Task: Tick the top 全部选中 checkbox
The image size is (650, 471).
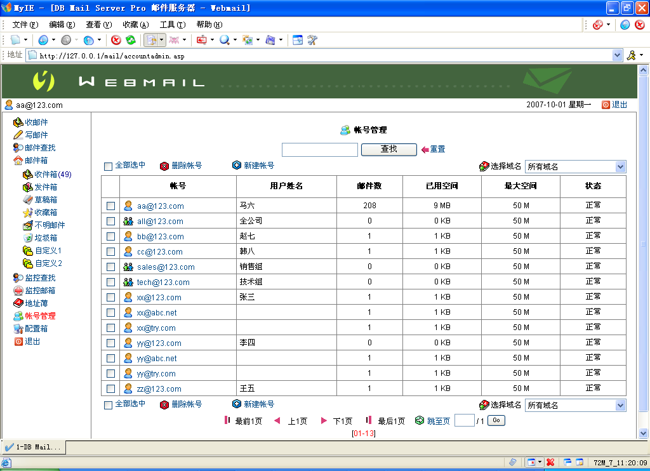Action: pos(108,166)
